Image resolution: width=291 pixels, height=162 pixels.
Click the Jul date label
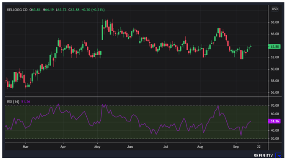(x=166, y=147)
